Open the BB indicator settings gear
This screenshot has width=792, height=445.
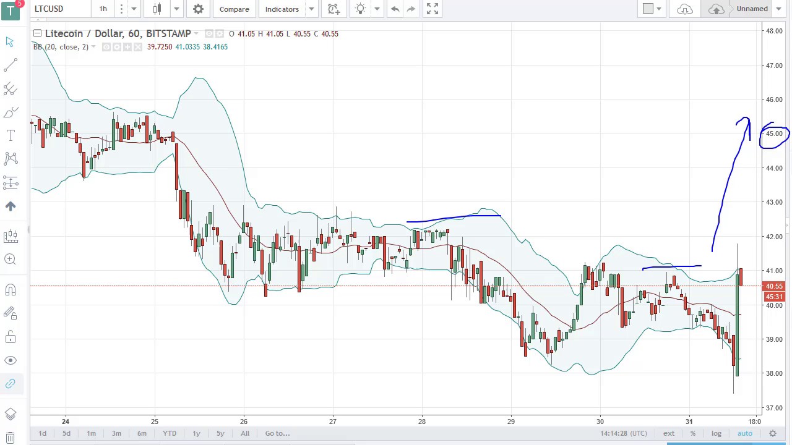coord(116,47)
